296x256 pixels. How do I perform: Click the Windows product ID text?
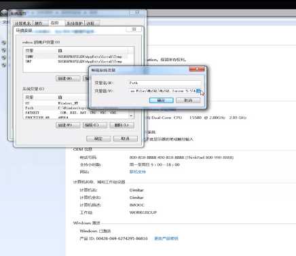[113, 238]
